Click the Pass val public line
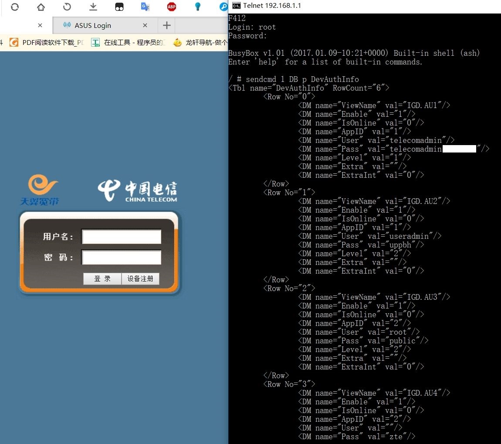The image size is (501, 444). point(363,341)
